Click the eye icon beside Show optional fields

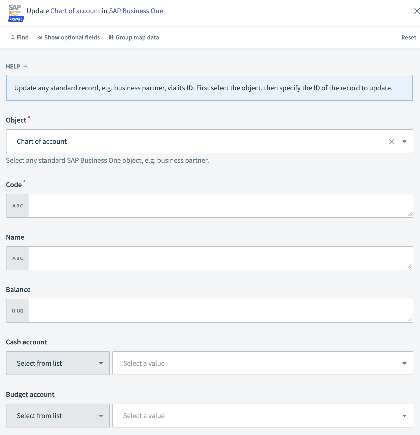click(x=40, y=37)
